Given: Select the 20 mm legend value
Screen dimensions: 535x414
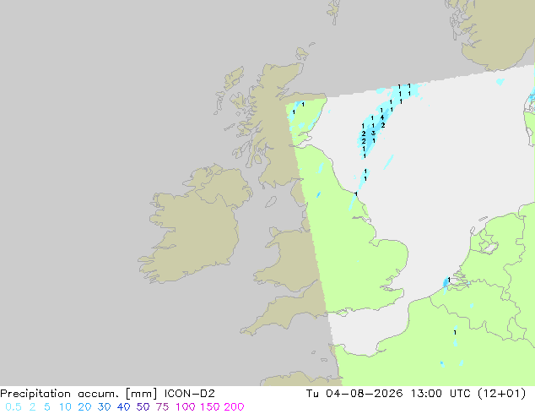Looking at the screenshot, I should click(x=84, y=407).
